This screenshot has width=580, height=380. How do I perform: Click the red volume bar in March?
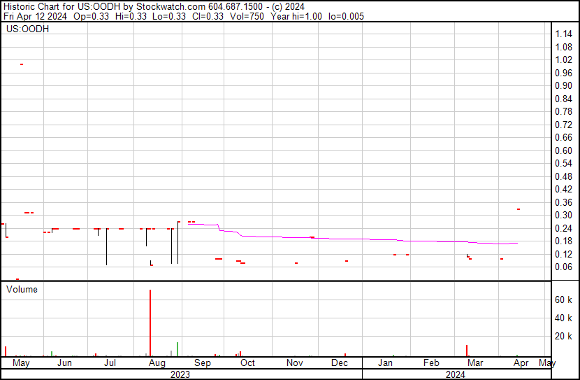pyautogui.click(x=466, y=351)
